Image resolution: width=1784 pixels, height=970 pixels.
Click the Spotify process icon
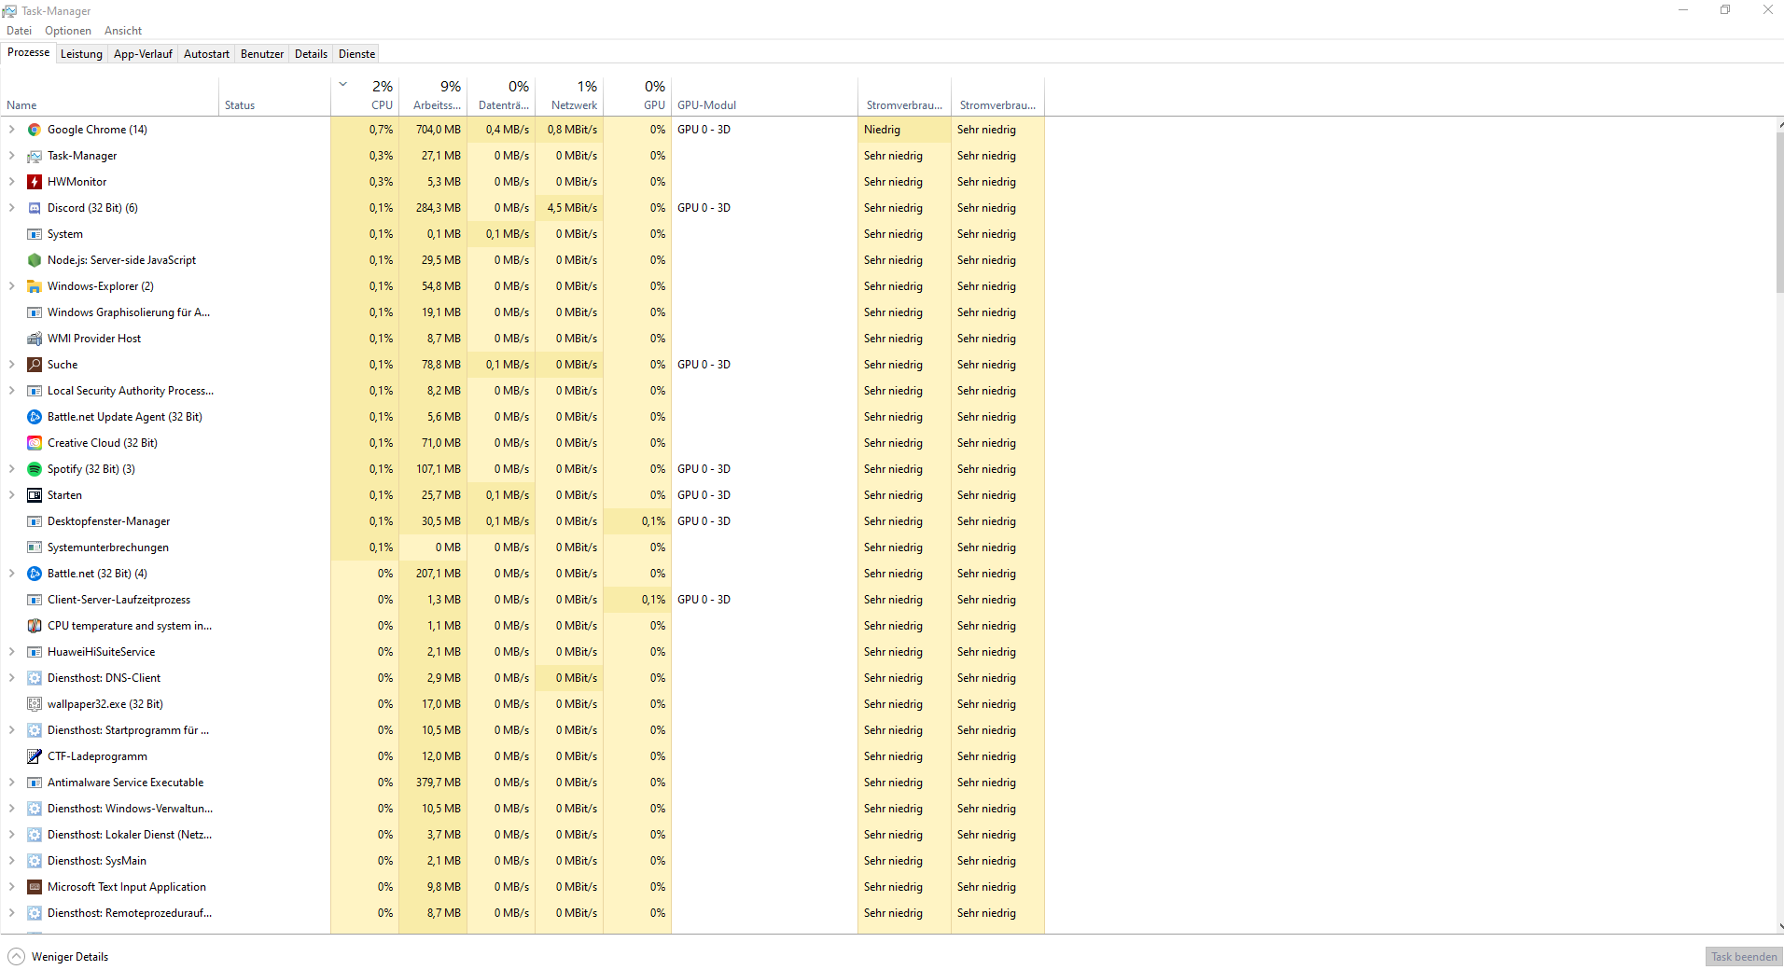click(x=35, y=469)
